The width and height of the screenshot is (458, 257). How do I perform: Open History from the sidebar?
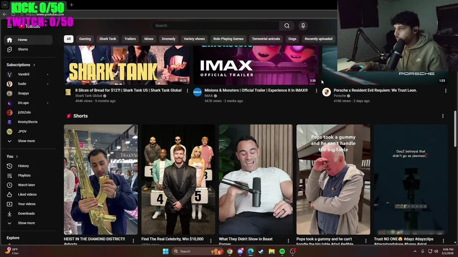[28, 166]
